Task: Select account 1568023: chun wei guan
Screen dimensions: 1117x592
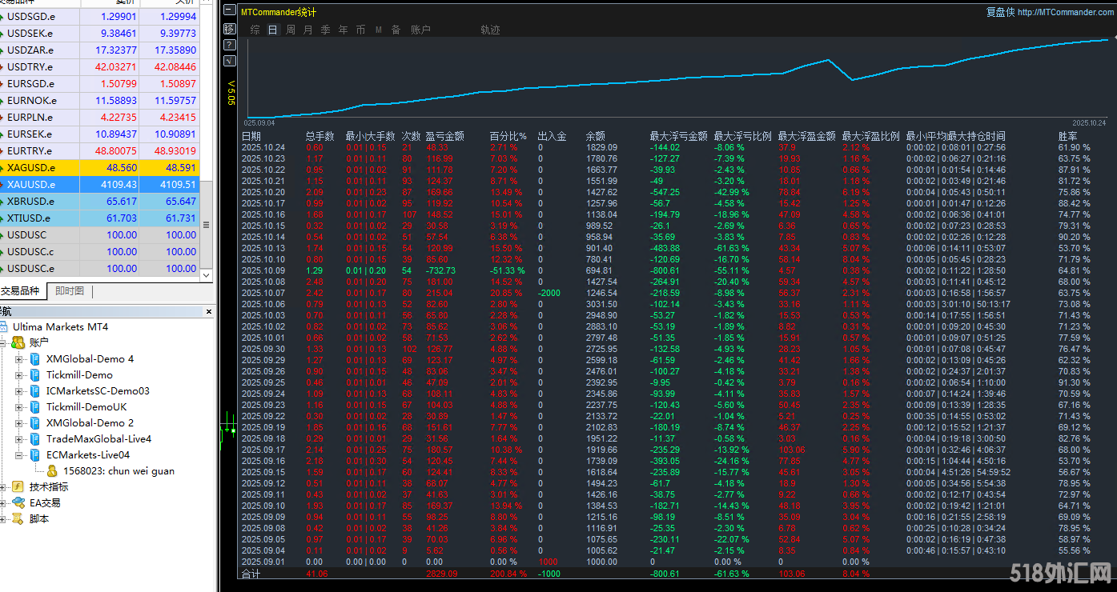Action: click(119, 471)
